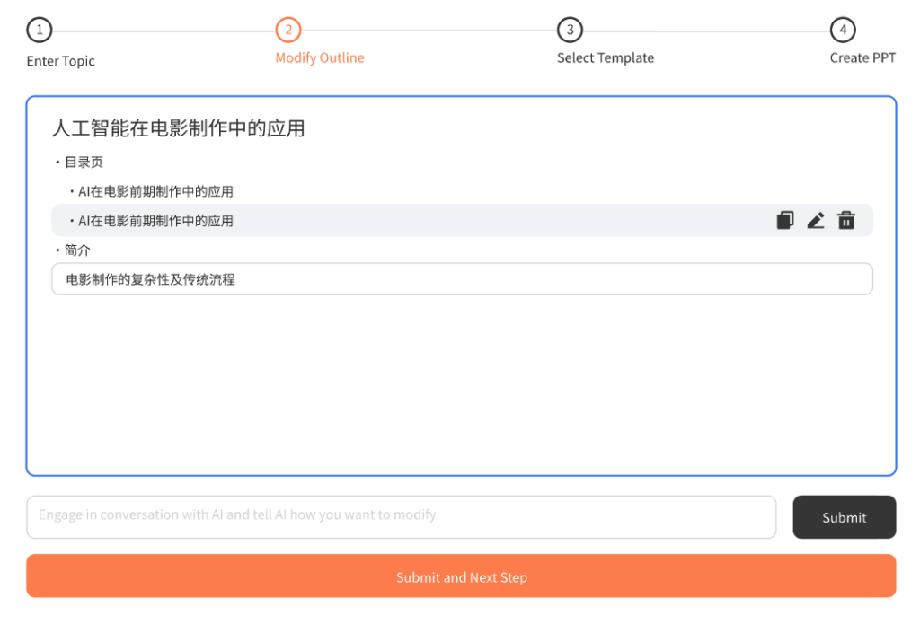Click the orange step 2 circle
The height and width of the screenshot is (624, 920).
[x=288, y=30]
